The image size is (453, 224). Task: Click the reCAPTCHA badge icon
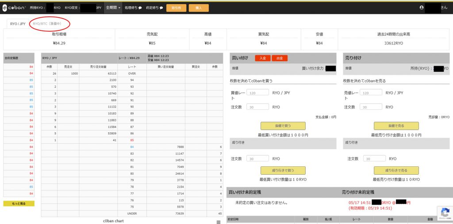445,213
